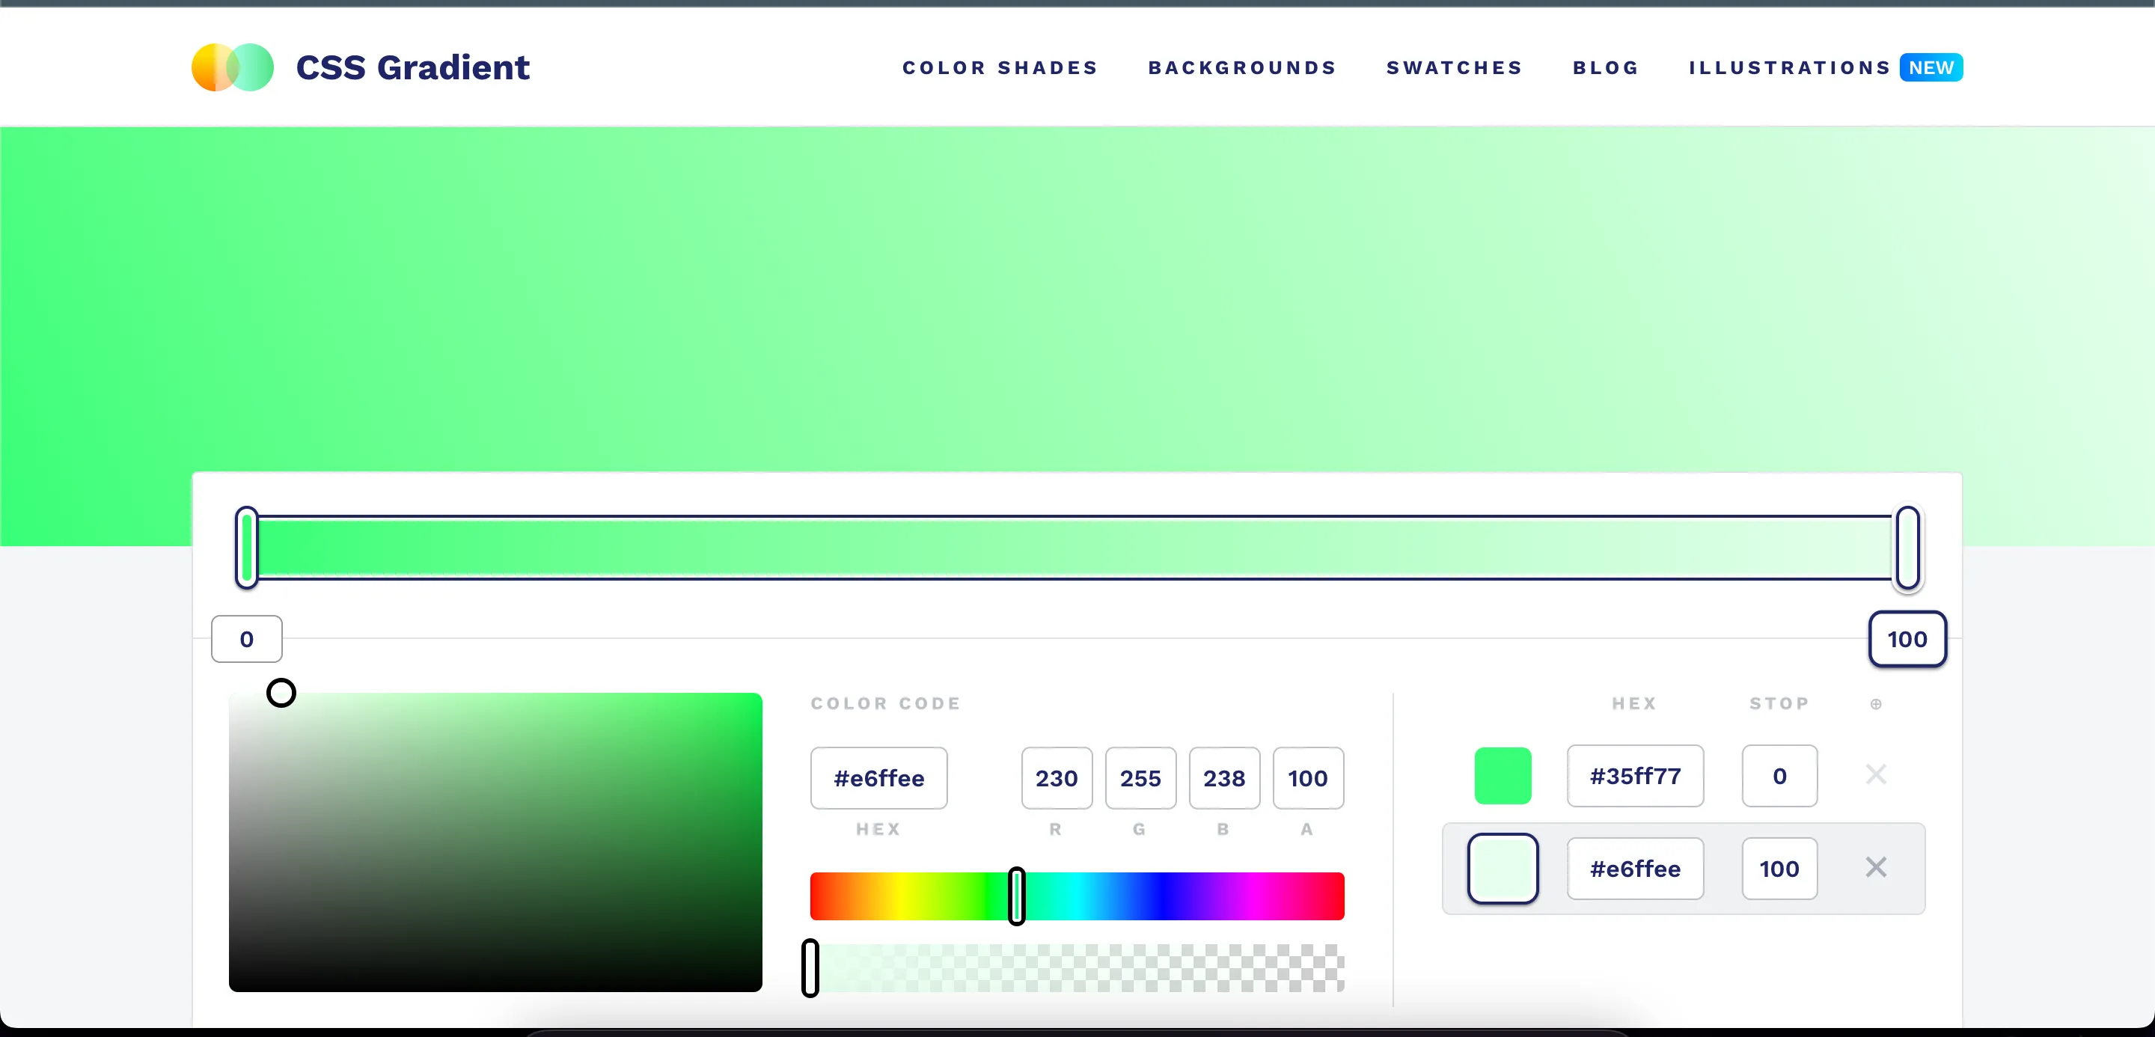Switch to the Swatches section

[x=1454, y=68]
